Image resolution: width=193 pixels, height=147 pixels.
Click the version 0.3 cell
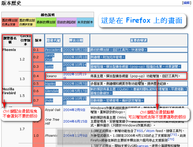(x=38, y=67)
